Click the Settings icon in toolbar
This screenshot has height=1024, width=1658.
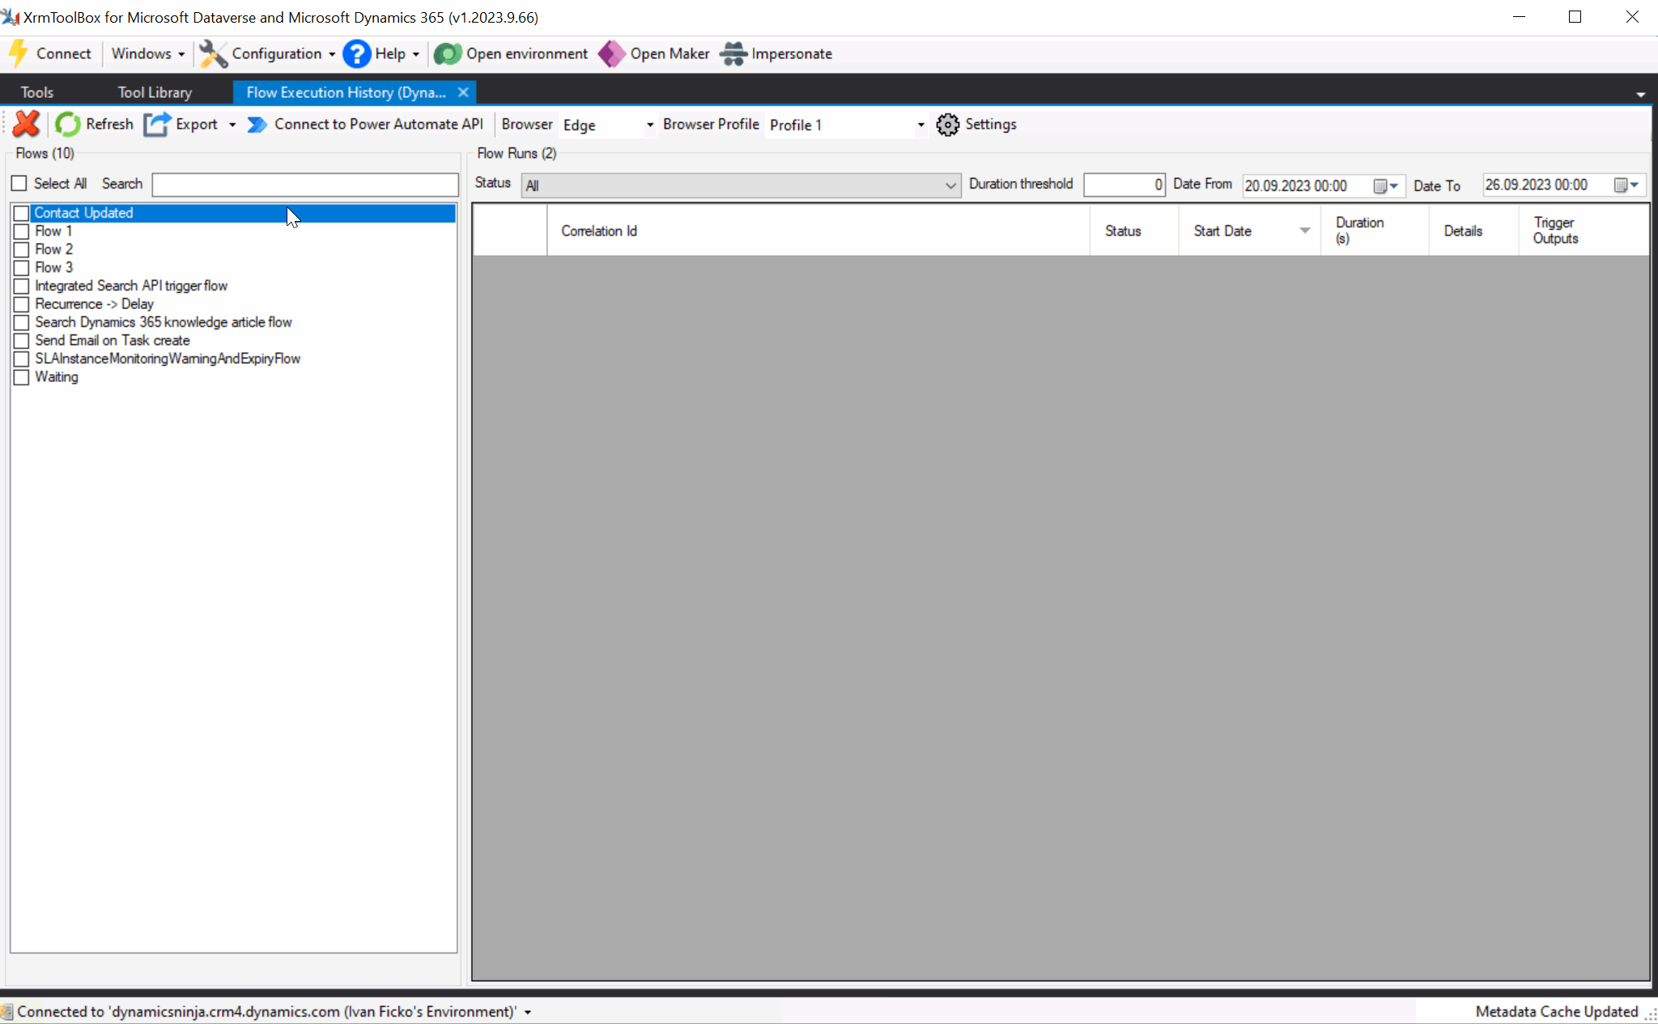click(x=949, y=125)
